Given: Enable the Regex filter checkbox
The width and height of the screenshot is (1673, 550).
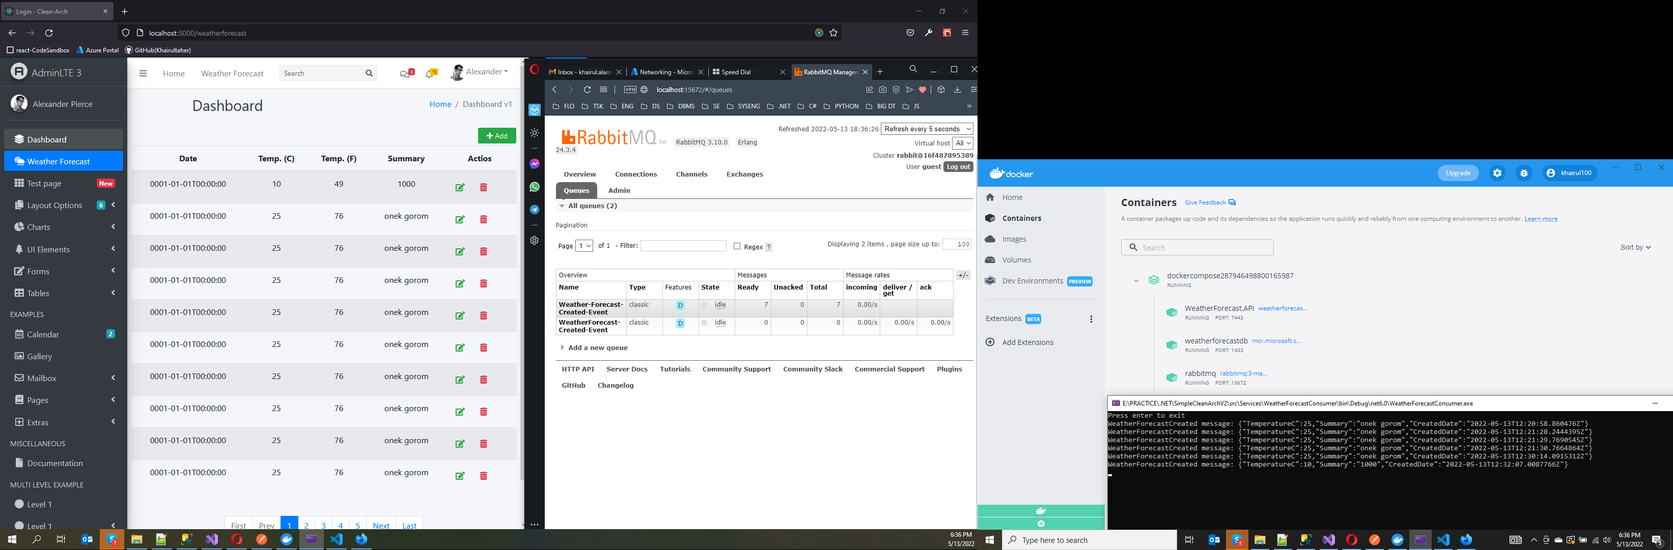Looking at the screenshot, I should 737,246.
